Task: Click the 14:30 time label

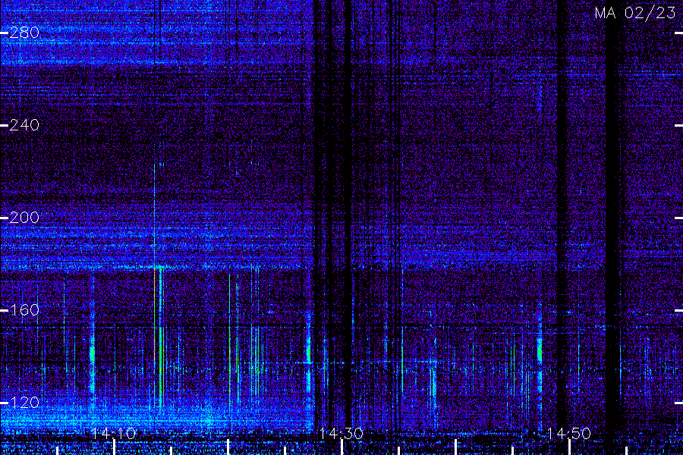Action: click(341, 434)
